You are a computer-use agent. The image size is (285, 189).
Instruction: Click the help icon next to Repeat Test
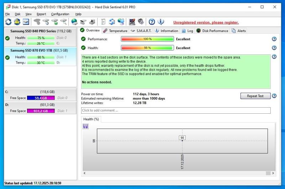[x=274, y=96]
